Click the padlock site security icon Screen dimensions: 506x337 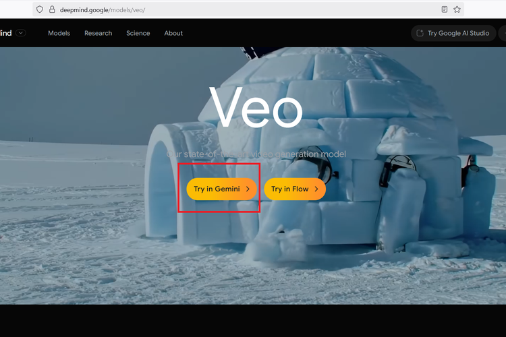52,9
